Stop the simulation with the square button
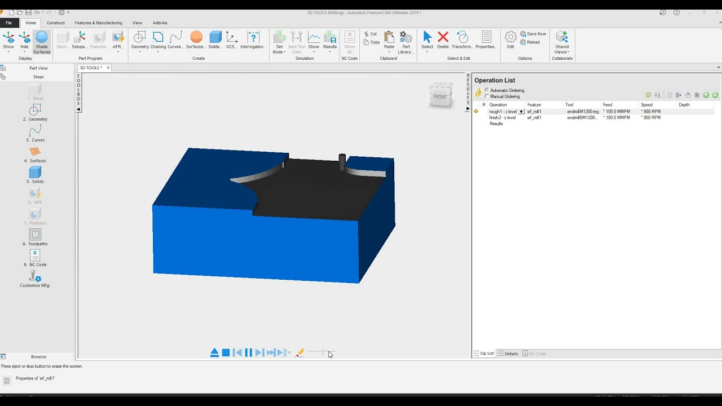 click(226, 352)
